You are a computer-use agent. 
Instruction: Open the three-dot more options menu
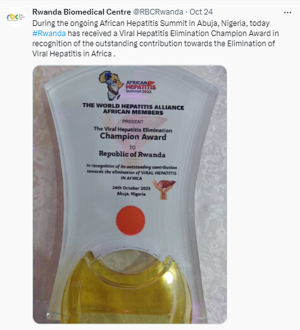[x=287, y=13]
